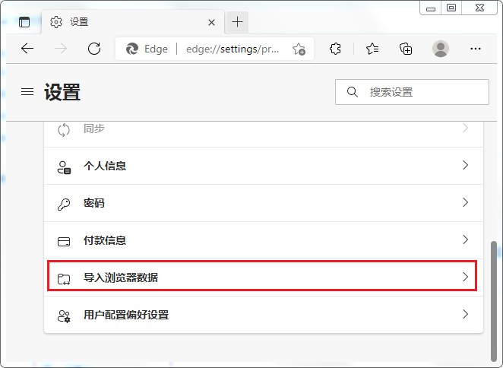
Task: Click the vertical scrollbar thumb
Action: tap(494, 301)
